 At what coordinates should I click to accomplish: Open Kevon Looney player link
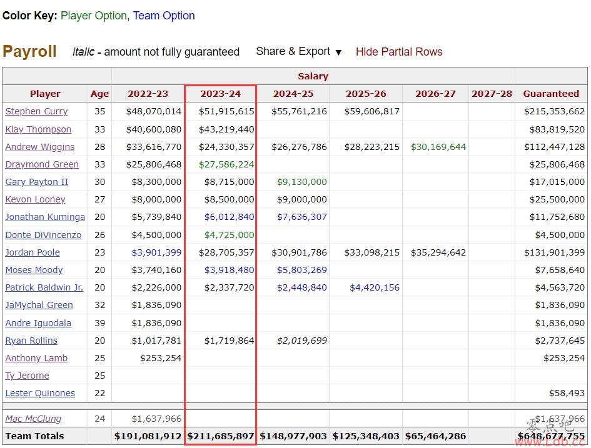[35, 199]
